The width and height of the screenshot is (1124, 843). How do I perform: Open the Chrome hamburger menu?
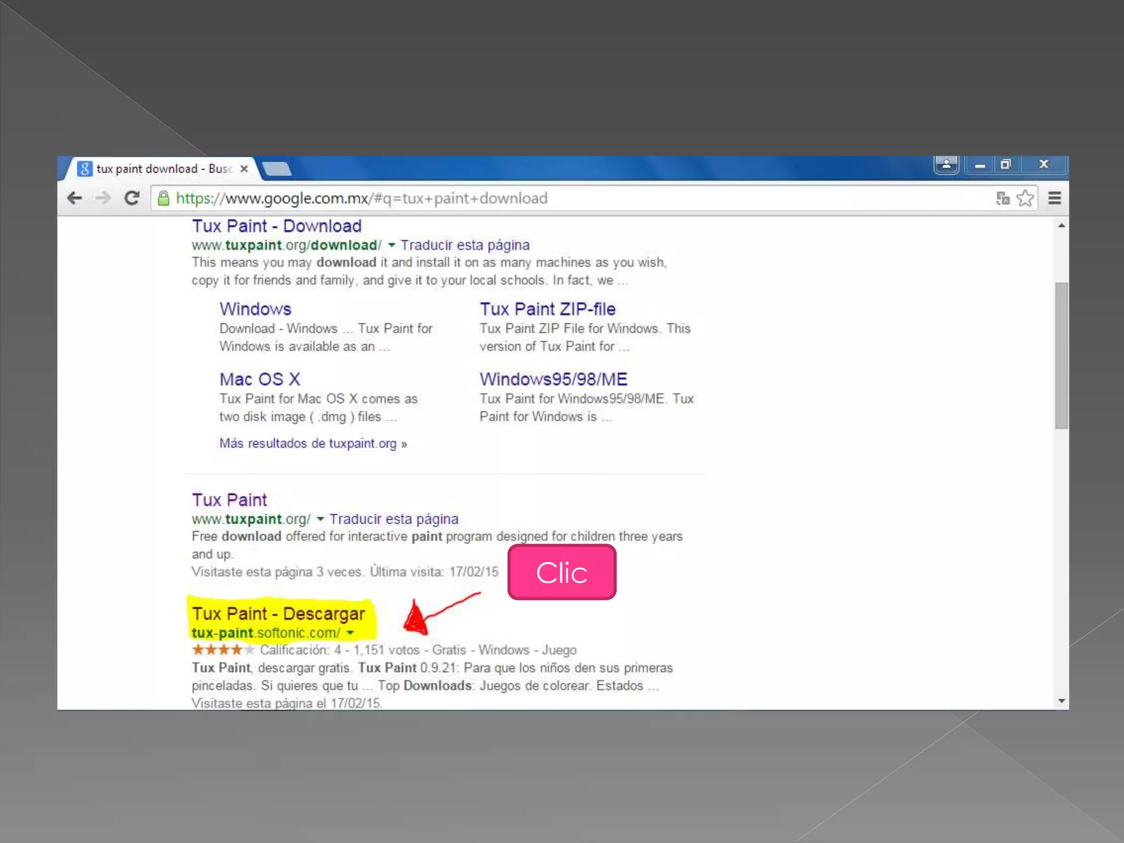(1054, 198)
